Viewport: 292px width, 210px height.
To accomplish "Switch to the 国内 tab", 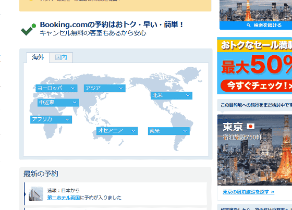I will coord(61,57).
